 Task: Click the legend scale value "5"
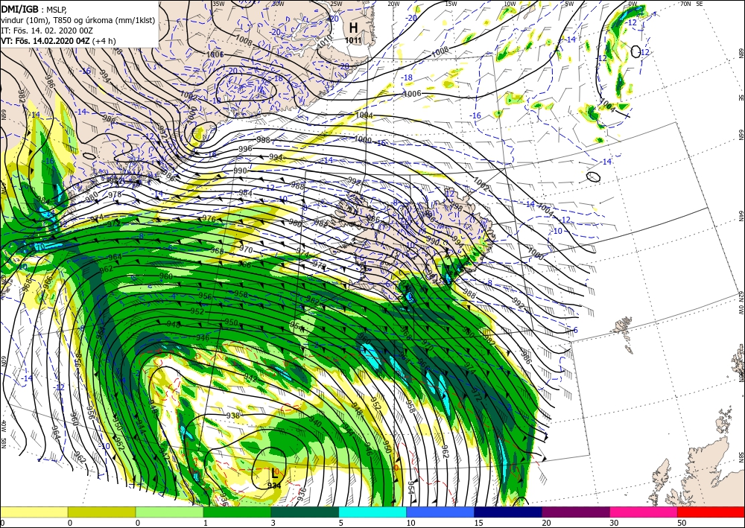(x=340, y=523)
